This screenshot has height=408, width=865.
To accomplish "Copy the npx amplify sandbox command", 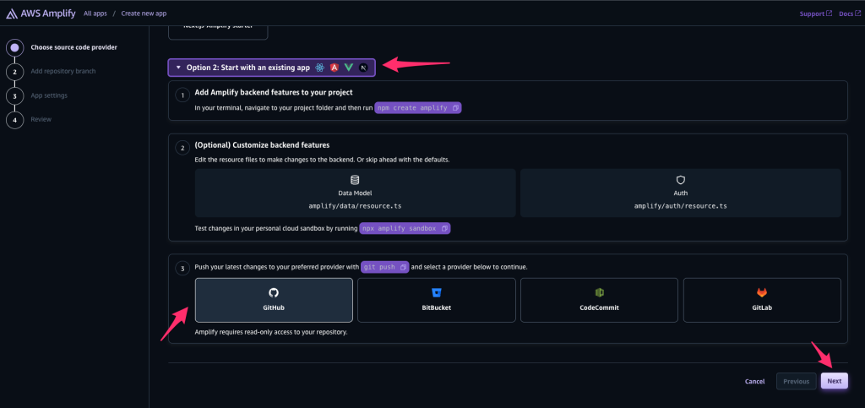I will (x=444, y=228).
